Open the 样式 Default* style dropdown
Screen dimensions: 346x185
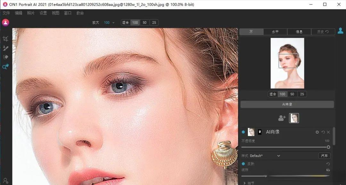pyautogui.click(x=265, y=156)
